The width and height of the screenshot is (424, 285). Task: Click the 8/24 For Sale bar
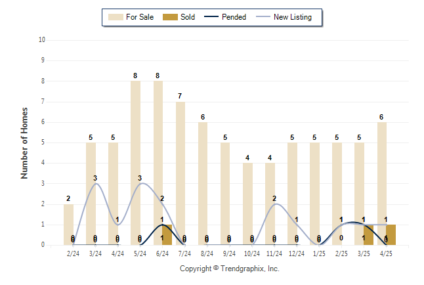pos(203,183)
